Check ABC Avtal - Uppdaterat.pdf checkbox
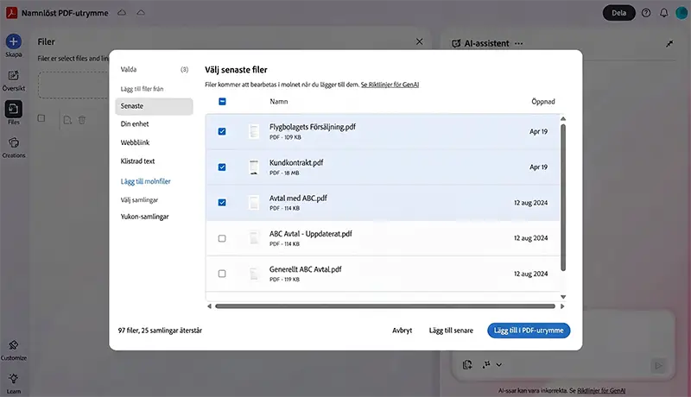691x397 pixels. pos(222,238)
